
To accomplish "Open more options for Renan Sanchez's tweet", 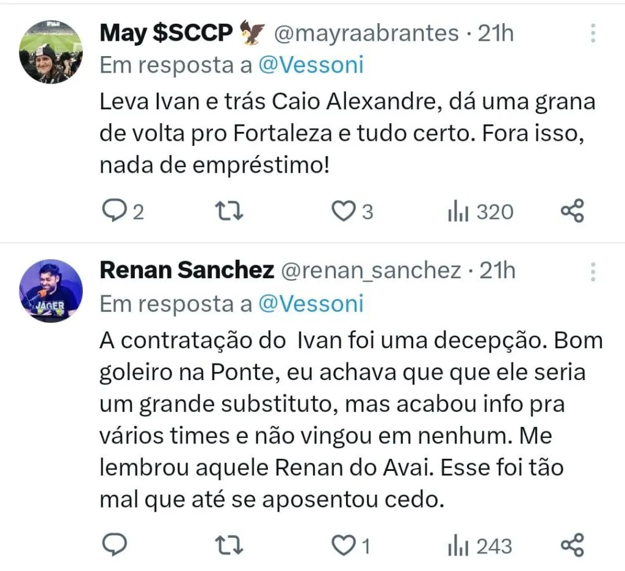I will pos(593,271).
